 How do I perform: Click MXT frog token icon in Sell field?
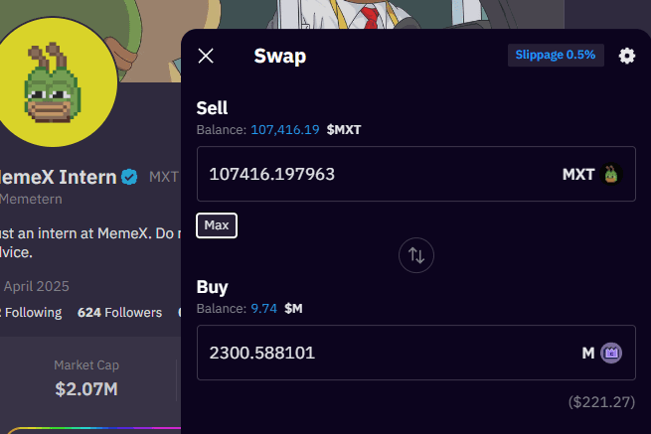(612, 175)
